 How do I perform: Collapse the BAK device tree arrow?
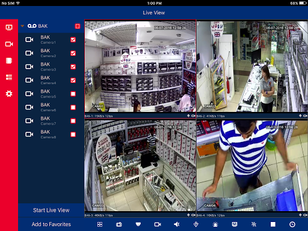pos(22,26)
